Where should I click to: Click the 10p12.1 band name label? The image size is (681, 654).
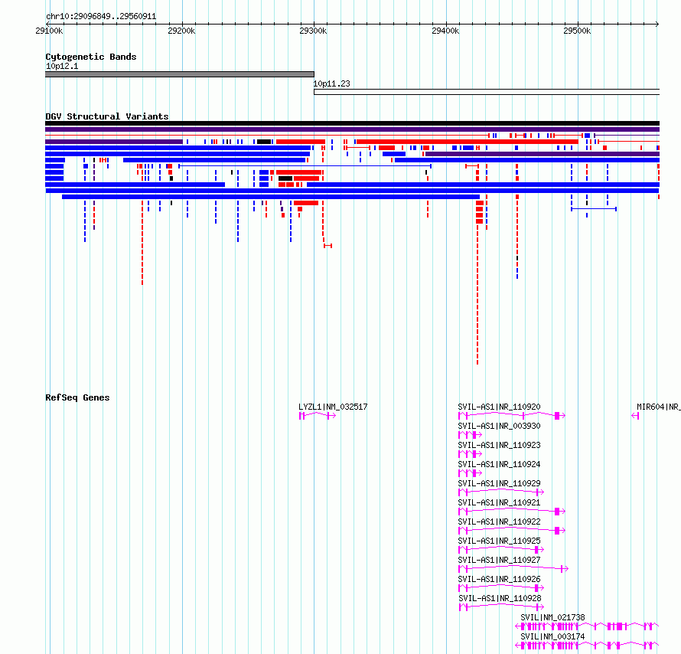pyautogui.click(x=62, y=66)
